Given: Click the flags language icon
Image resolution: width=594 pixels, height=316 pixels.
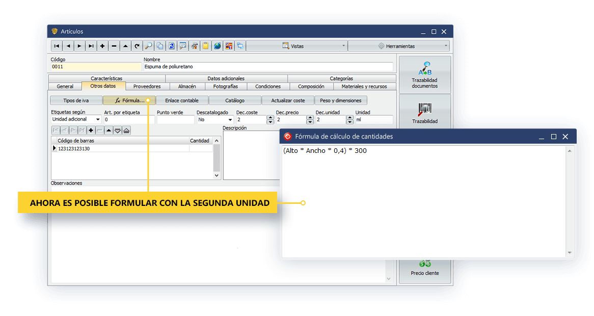Looking at the screenshot, I should pyautogui.click(x=229, y=46).
